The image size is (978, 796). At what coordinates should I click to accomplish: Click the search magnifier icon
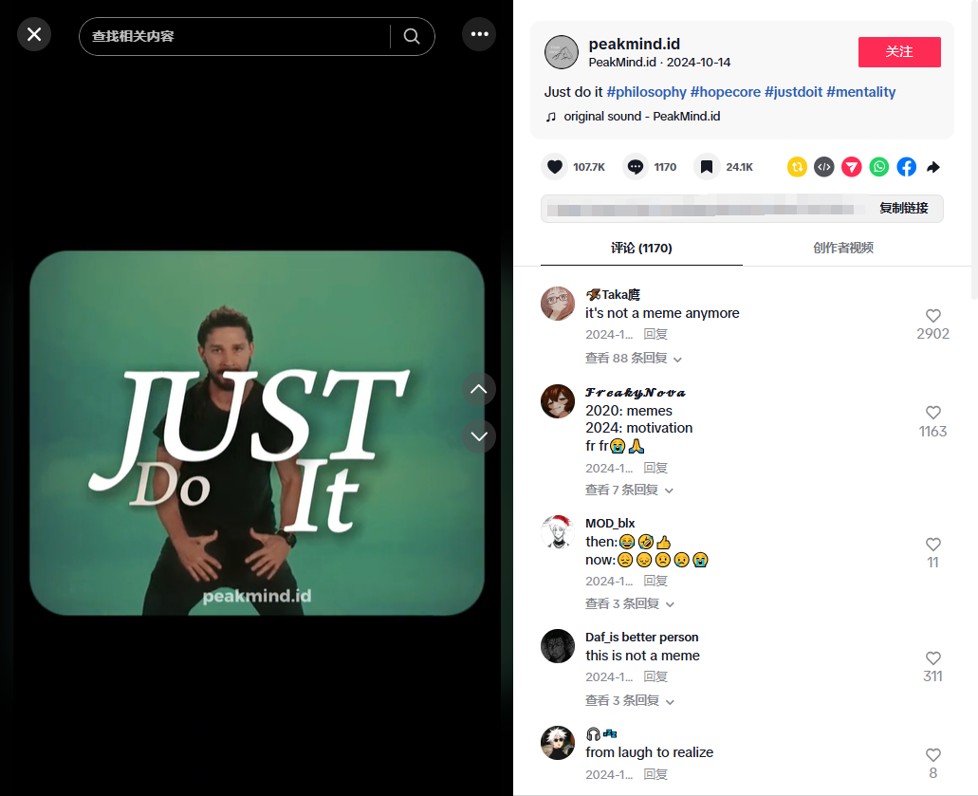pyautogui.click(x=412, y=36)
